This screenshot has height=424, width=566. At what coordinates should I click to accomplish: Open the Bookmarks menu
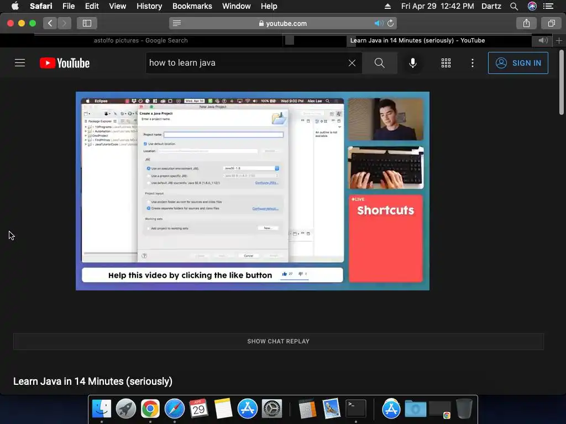pos(192,6)
